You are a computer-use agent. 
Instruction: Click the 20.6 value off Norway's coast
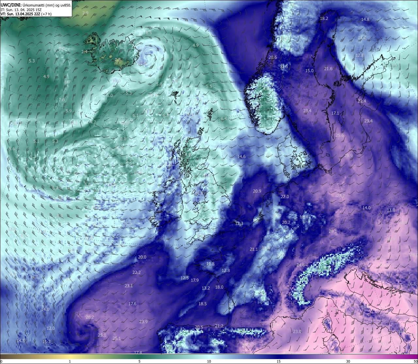click(x=273, y=57)
